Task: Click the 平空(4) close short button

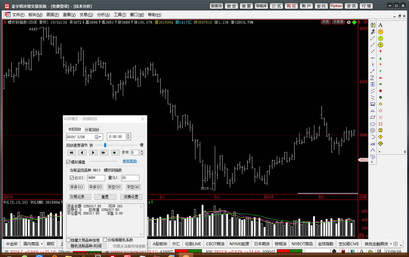Action: coord(133,187)
